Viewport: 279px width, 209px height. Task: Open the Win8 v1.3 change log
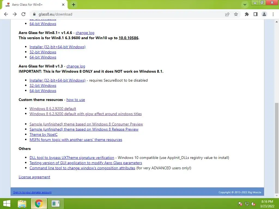pyautogui.click(x=76, y=66)
